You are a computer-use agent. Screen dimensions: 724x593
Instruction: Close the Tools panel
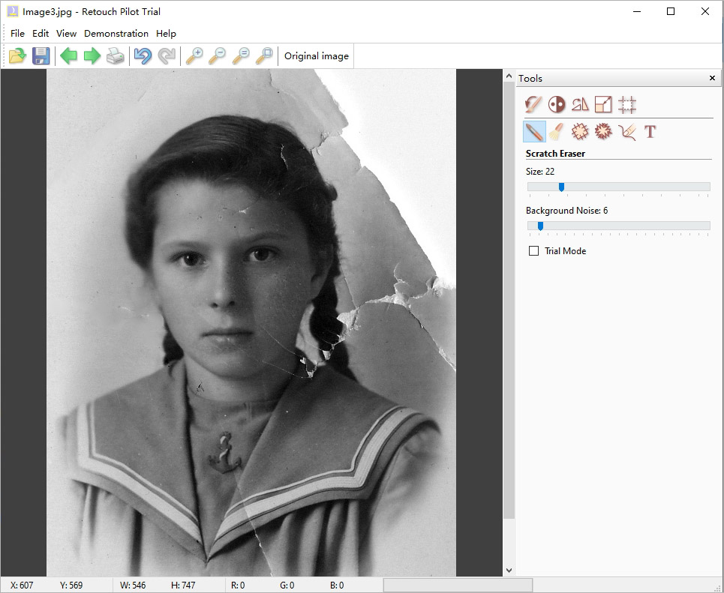(x=712, y=78)
